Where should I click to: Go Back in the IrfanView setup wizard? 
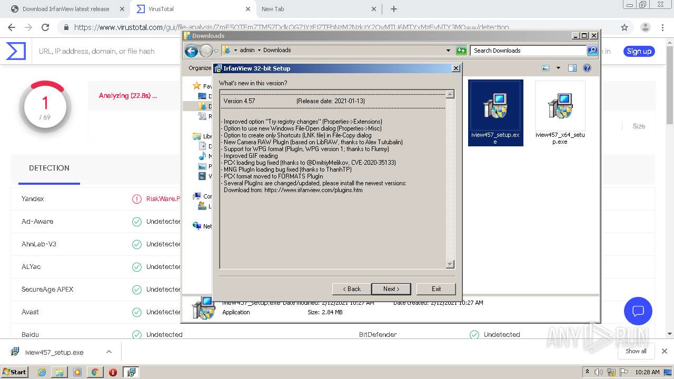click(351, 289)
